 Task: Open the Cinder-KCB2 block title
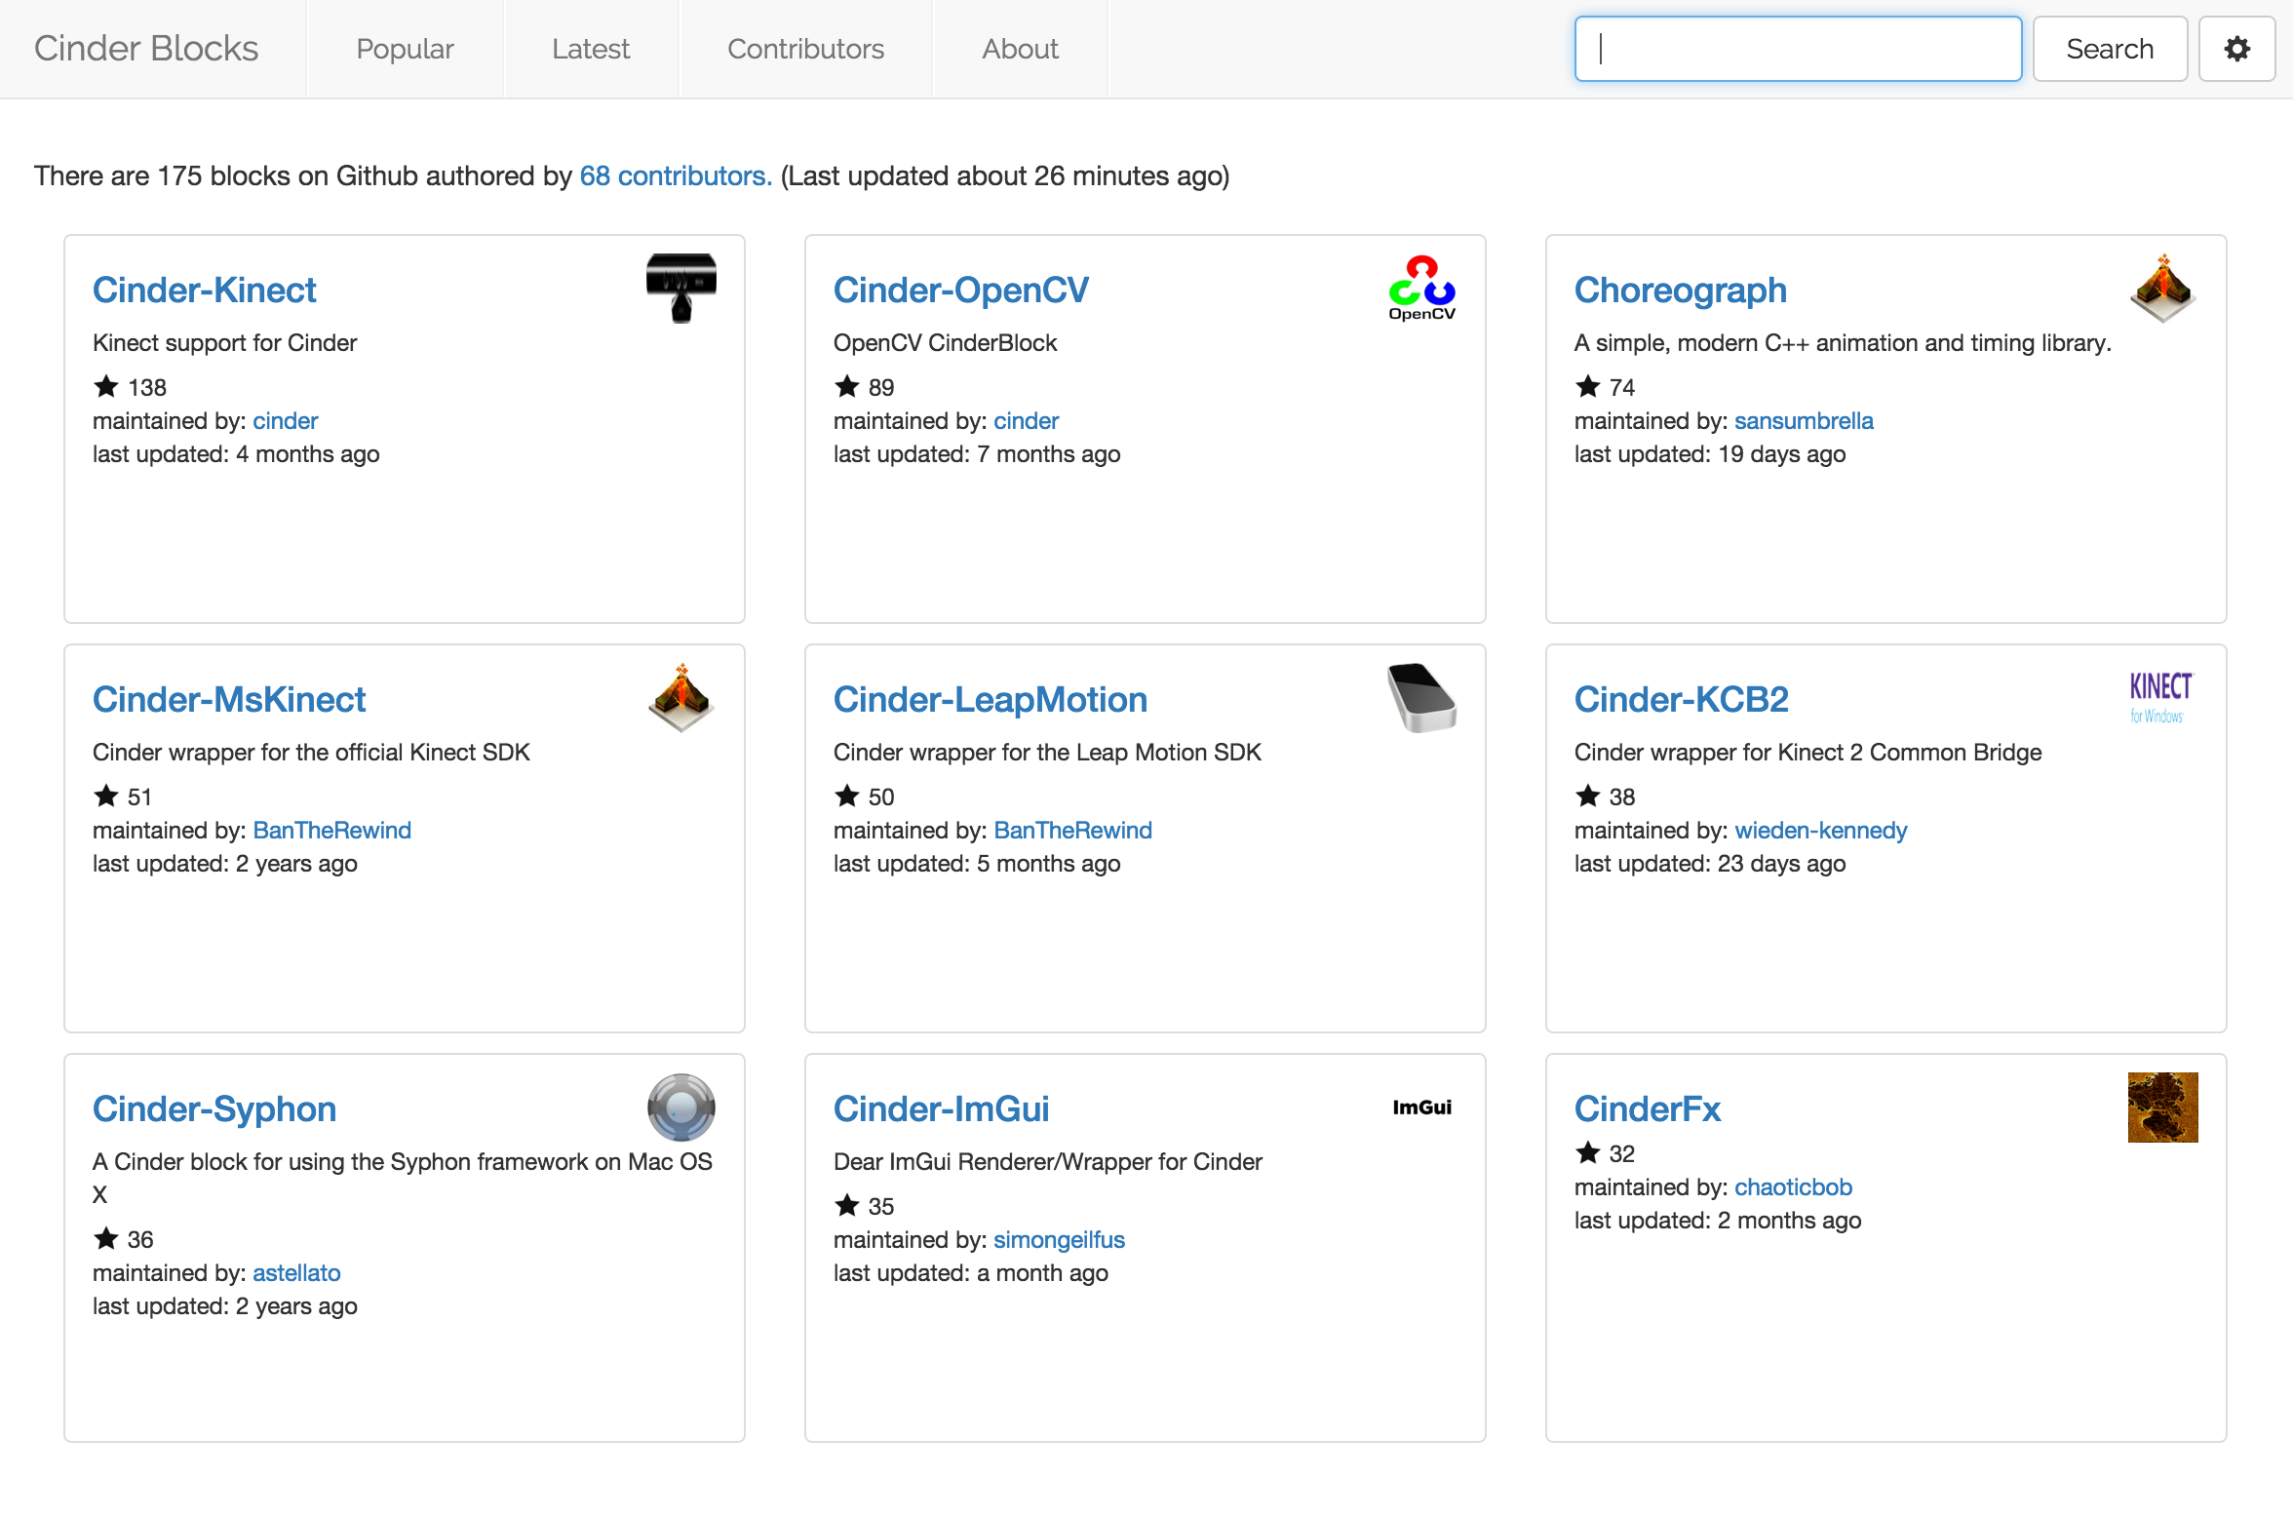click(x=1682, y=699)
